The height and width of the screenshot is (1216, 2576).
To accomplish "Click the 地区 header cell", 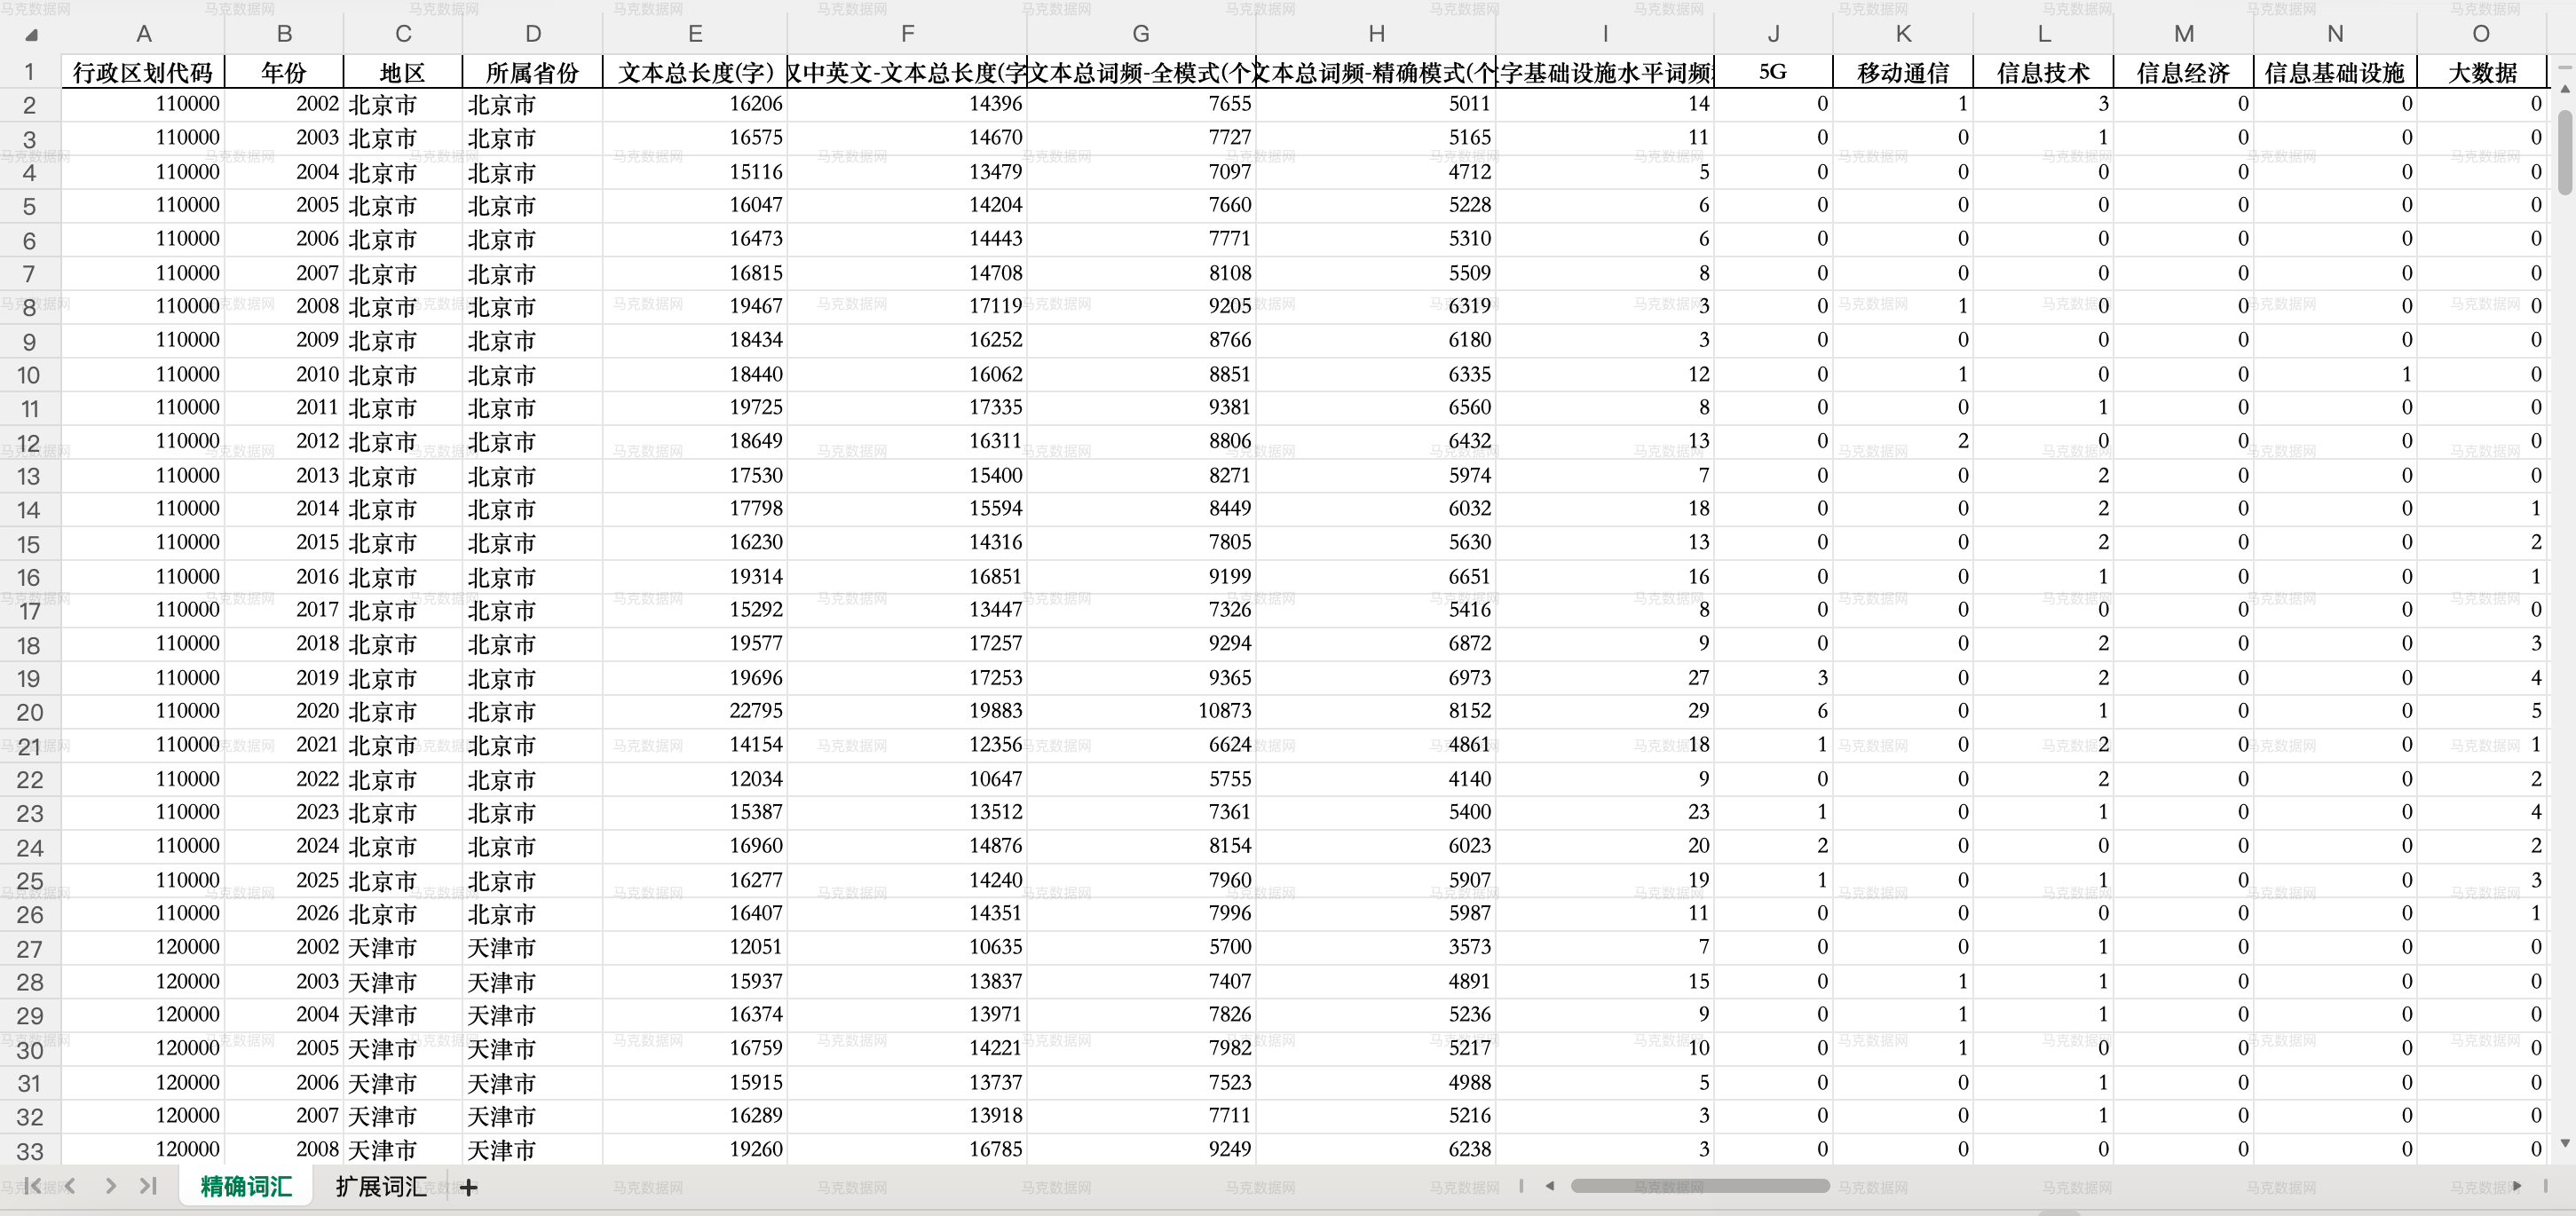I will tap(403, 72).
